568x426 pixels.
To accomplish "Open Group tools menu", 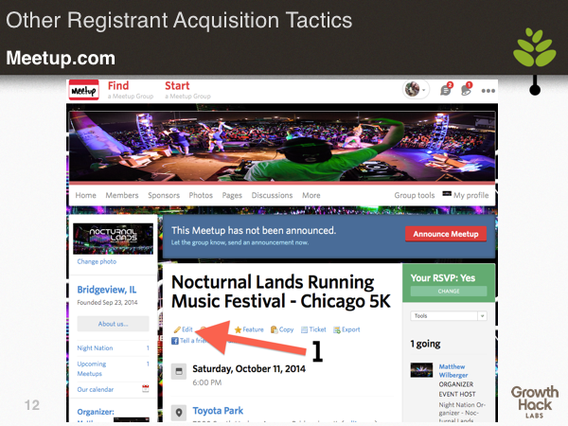I will [x=415, y=195].
